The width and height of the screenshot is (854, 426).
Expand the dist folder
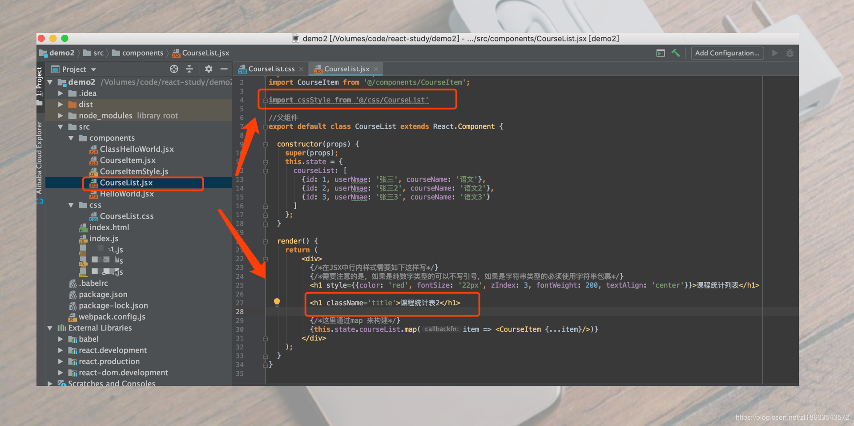60,105
